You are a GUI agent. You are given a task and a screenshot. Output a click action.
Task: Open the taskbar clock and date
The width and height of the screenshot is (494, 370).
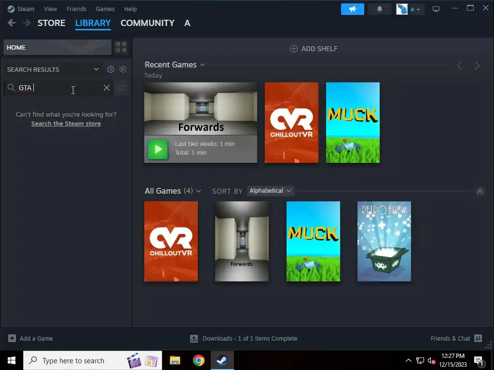pyautogui.click(x=453, y=360)
